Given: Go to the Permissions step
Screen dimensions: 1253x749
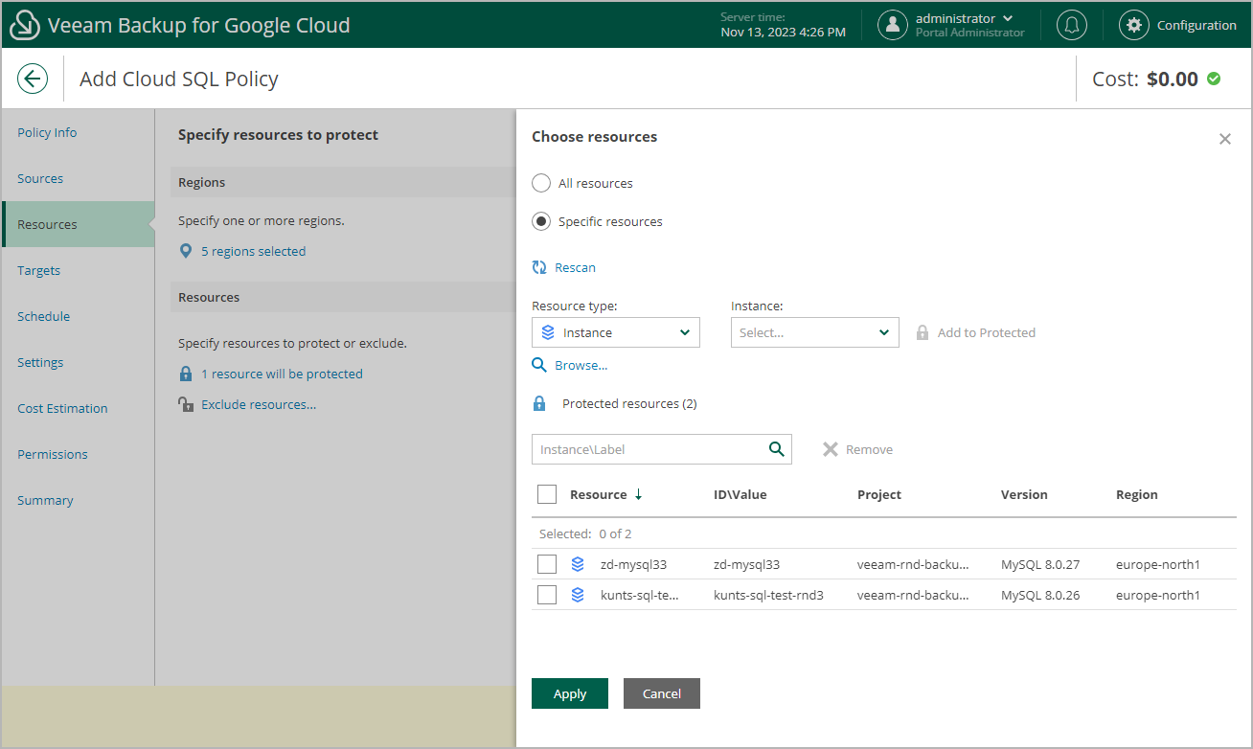Looking at the screenshot, I should 52,454.
